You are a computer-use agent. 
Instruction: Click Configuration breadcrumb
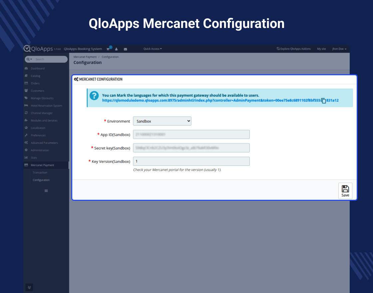(110, 57)
